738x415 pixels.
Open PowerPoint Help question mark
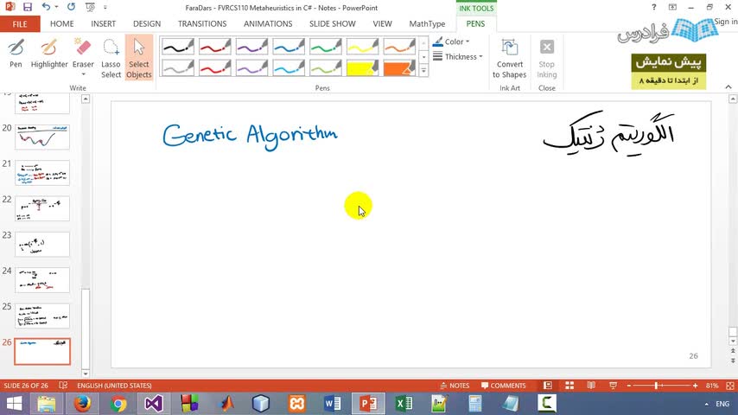pyautogui.click(x=653, y=7)
